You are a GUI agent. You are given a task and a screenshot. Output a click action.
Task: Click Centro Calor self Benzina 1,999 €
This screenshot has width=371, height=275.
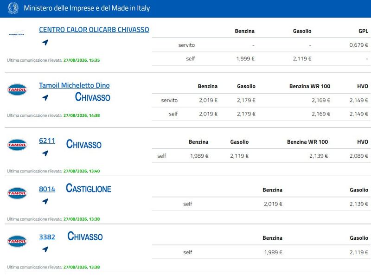pyautogui.click(x=245, y=59)
